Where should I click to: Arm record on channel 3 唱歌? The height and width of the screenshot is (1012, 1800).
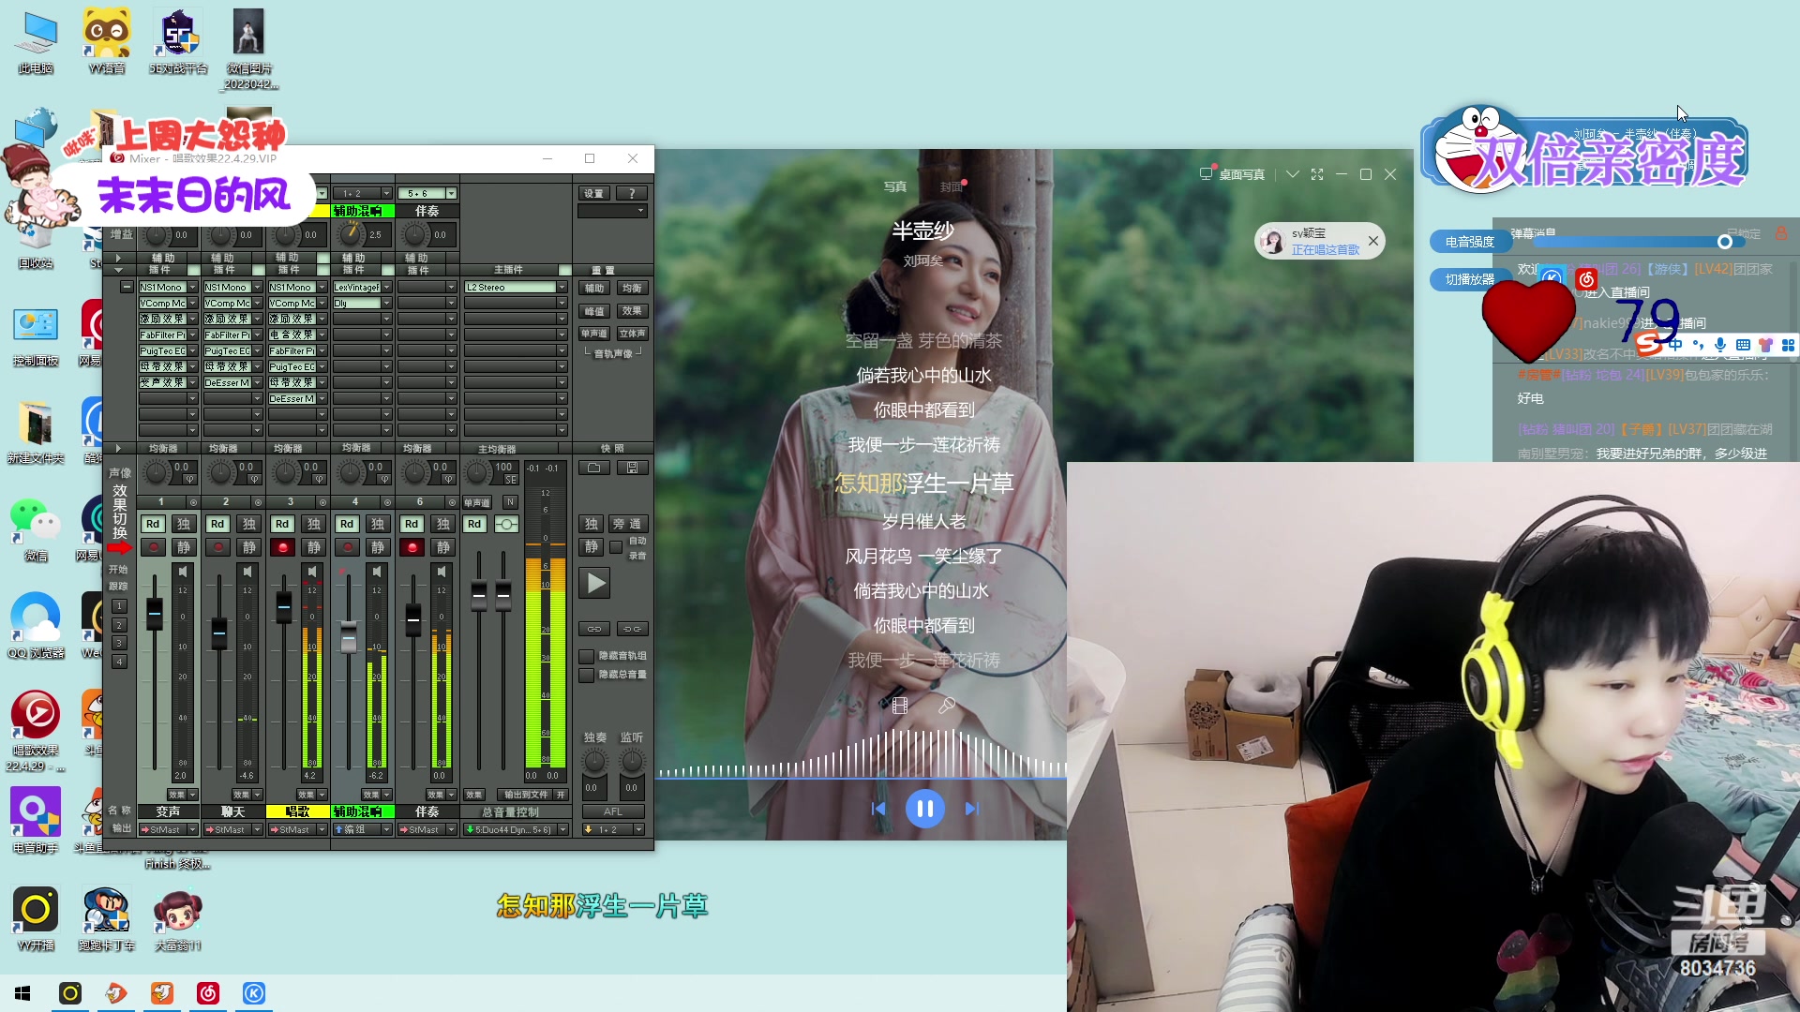[x=282, y=547]
